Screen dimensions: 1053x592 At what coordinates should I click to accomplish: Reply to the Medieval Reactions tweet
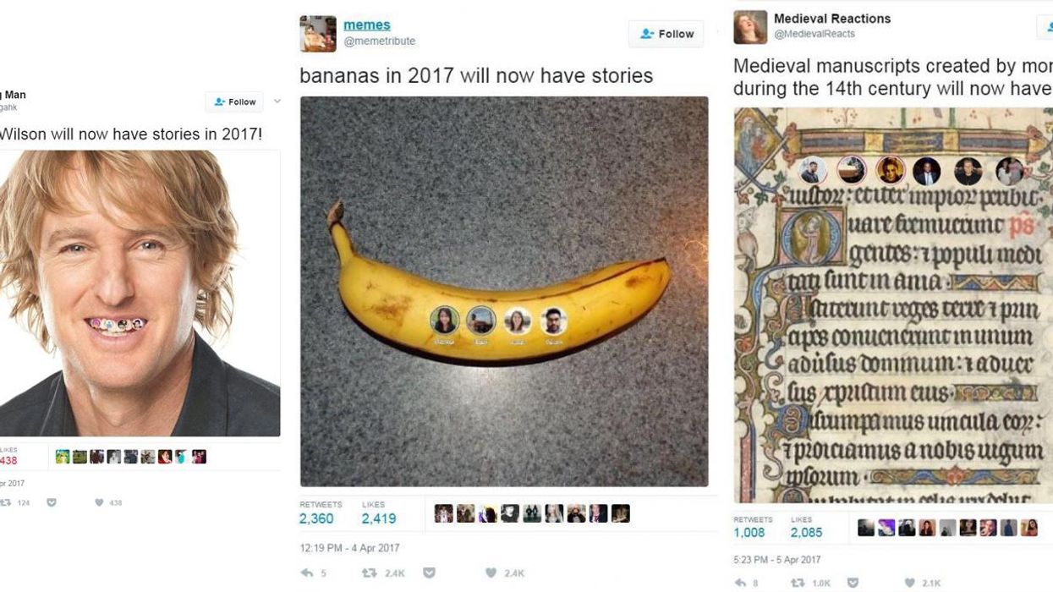coord(741,583)
